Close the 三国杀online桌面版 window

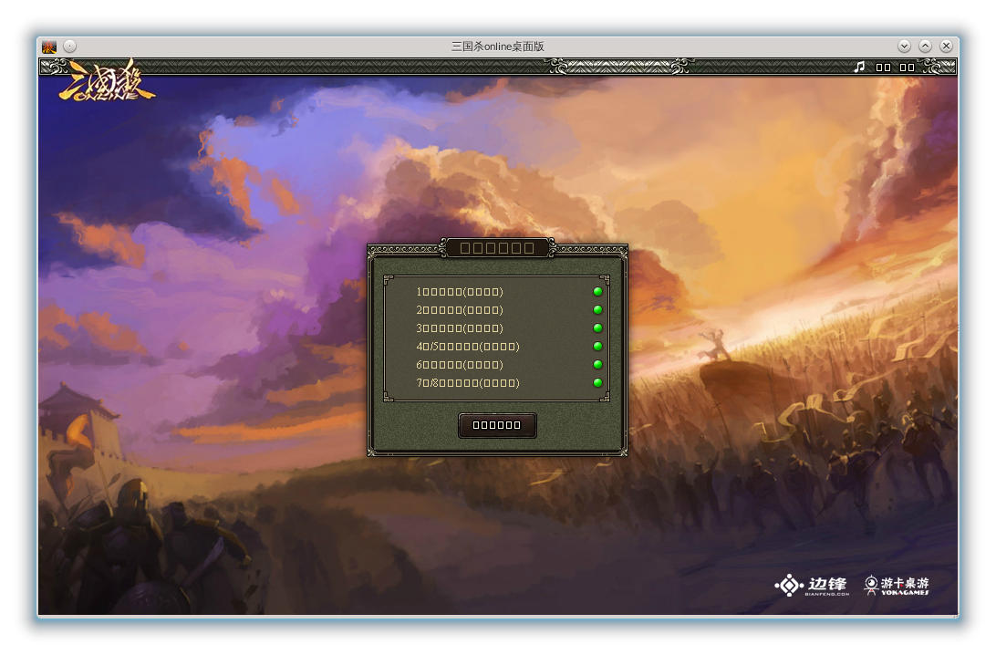[947, 47]
